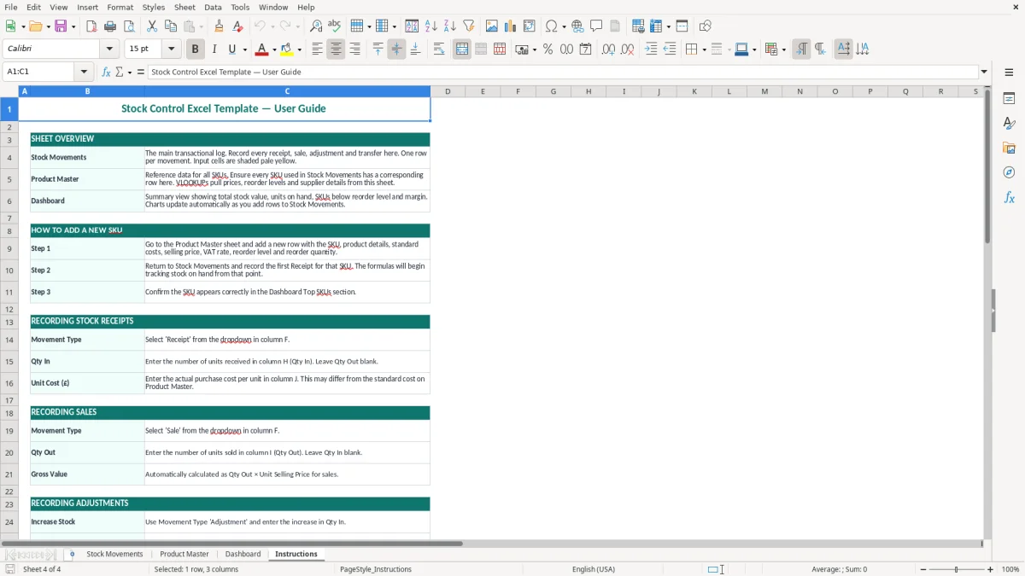This screenshot has width=1025, height=576.
Task: Open the font size dropdown
Action: click(x=171, y=49)
